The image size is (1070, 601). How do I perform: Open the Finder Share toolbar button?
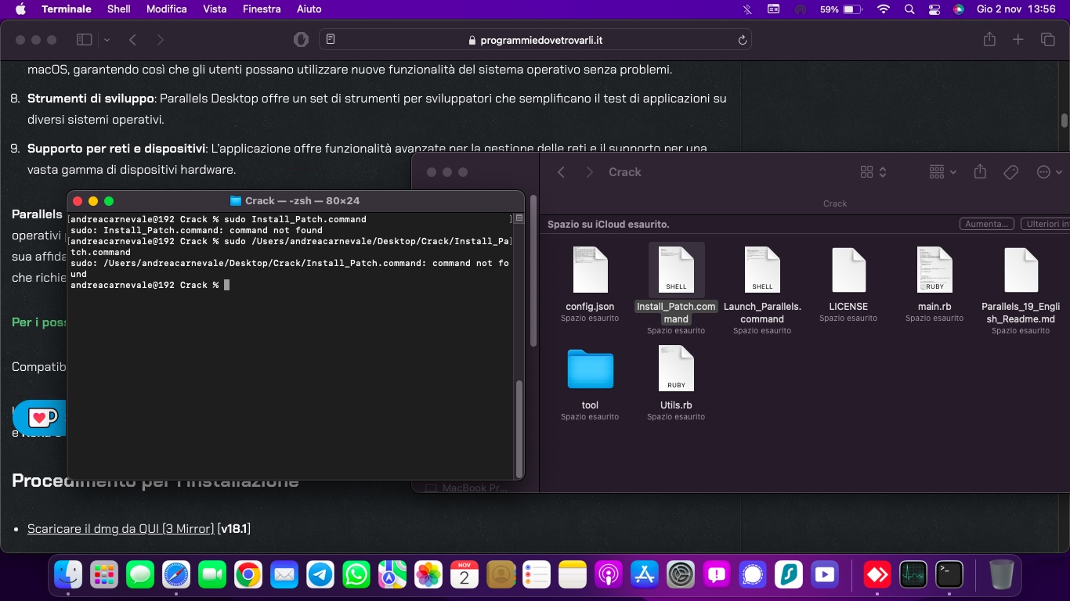tap(980, 172)
